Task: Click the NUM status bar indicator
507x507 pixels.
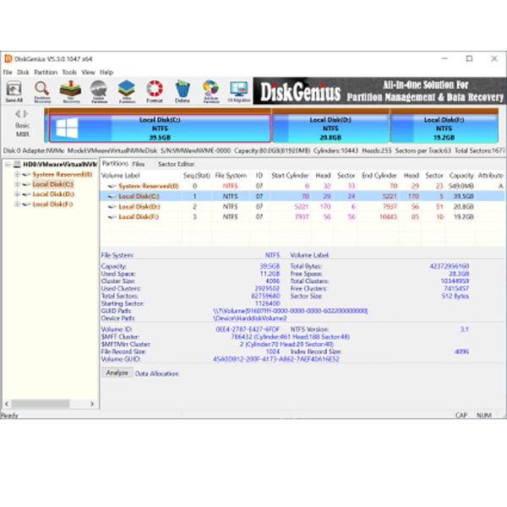Action: pos(483,415)
